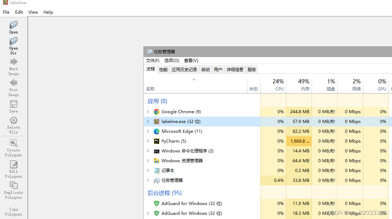Expand the PyCharm process group
This screenshot has width=392, height=219.
[148, 141]
